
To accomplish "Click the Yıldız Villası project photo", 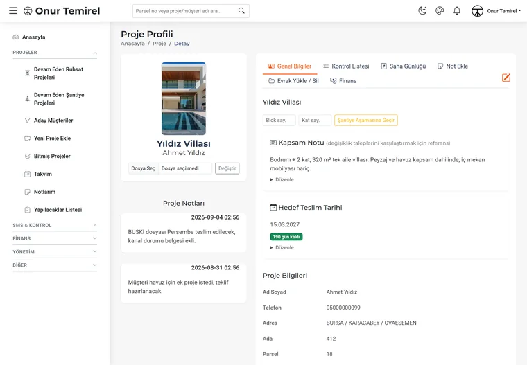I will pos(184,98).
